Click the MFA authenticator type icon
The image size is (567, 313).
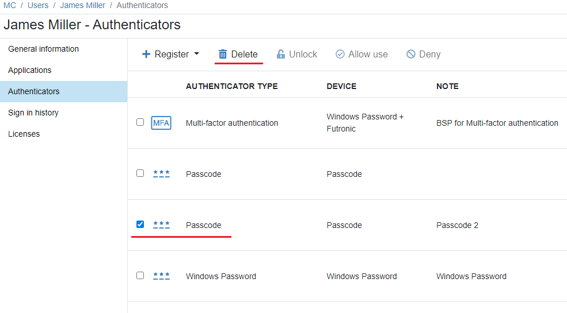coord(161,123)
